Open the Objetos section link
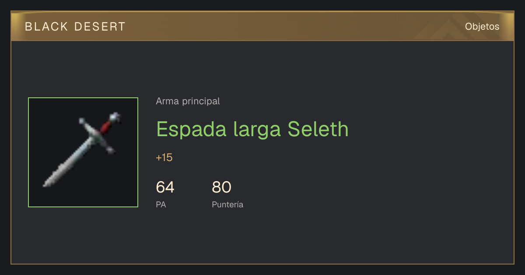525x275 pixels. pos(482,27)
